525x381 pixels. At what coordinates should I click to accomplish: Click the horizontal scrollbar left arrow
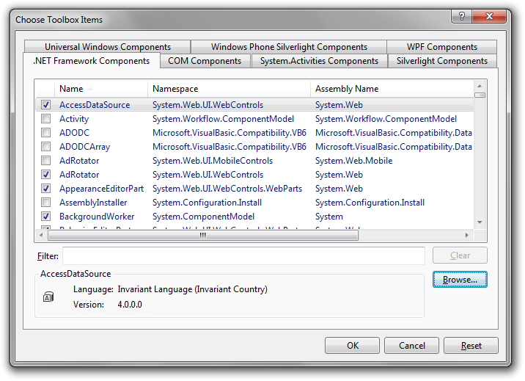point(41,235)
